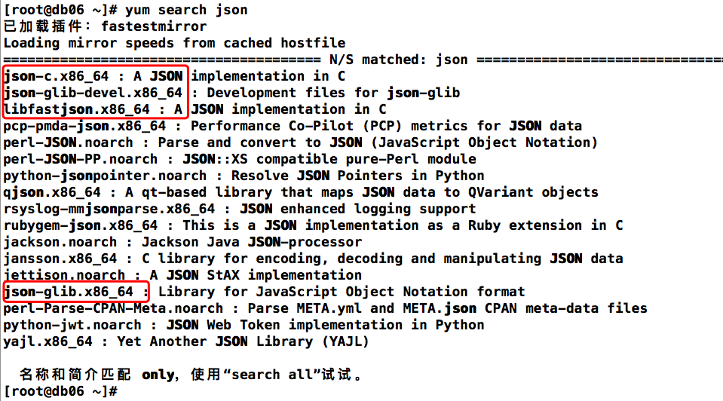Click the 'N/S matched: json' header line

pyautogui.click(x=398, y=60)
